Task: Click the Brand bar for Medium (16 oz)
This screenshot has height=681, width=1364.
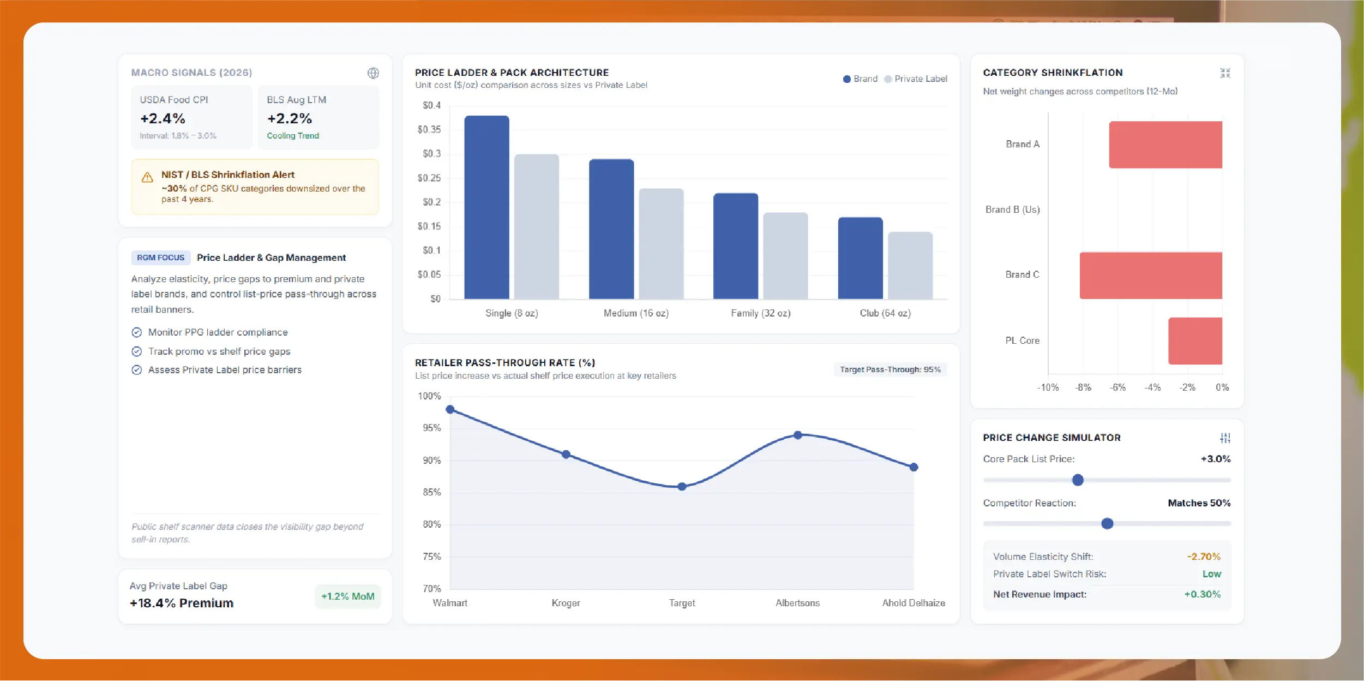Action: [x=611, y=229]
